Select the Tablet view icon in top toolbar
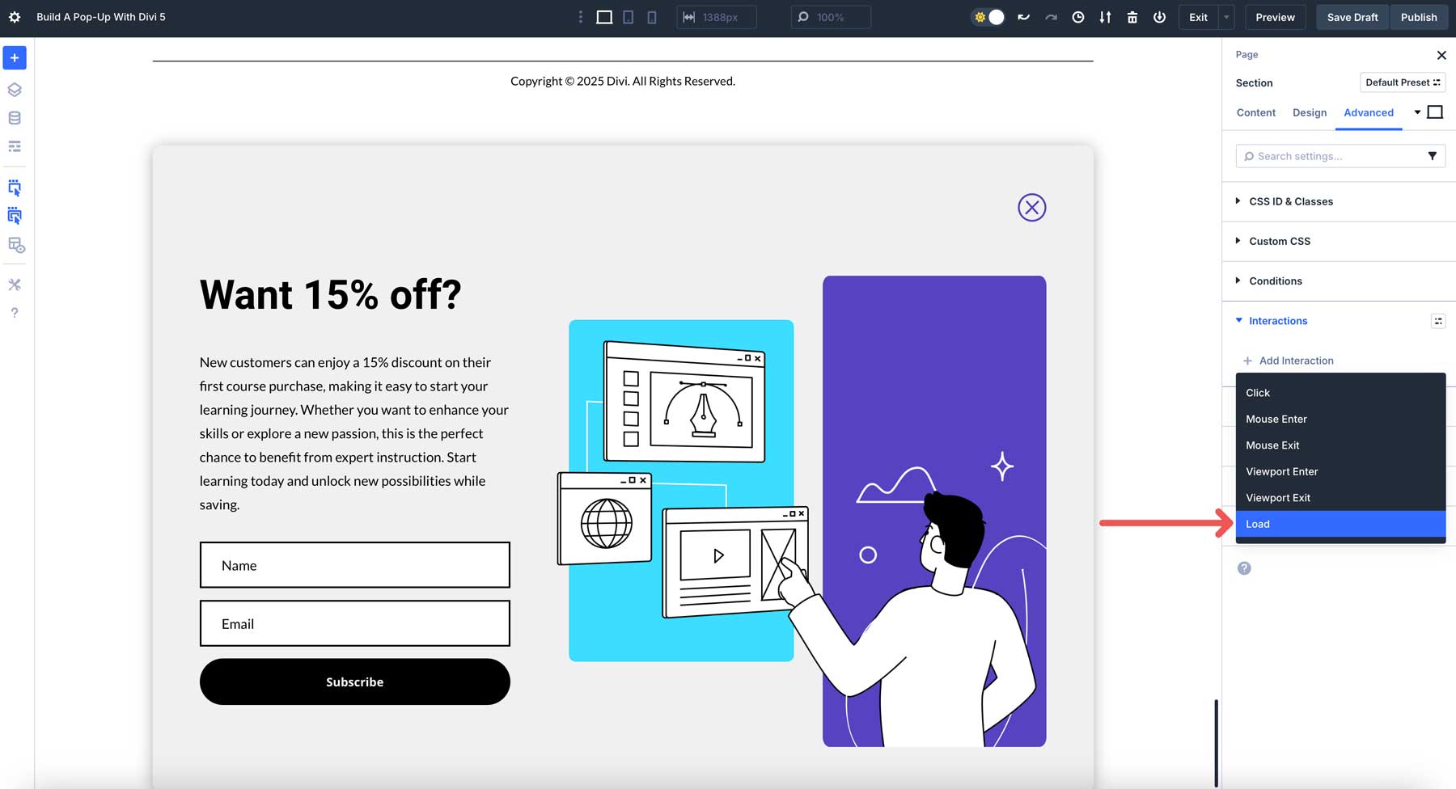This screenshot has height=789, width=1456. [x=628, y=16]
